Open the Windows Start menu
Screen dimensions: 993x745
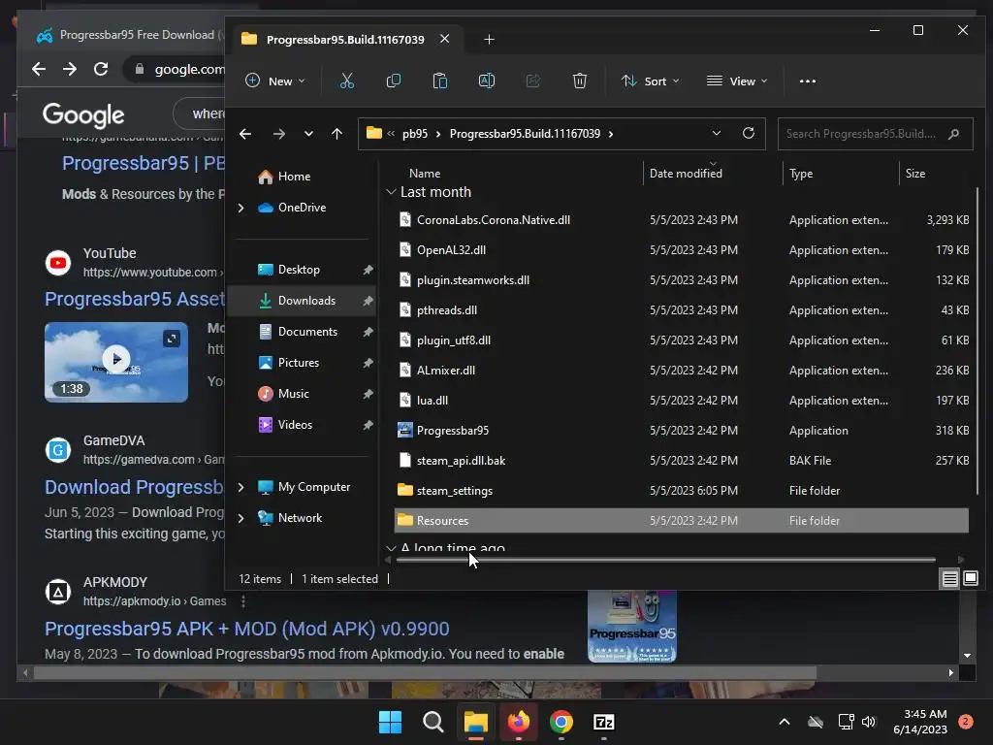pos(390,722)
